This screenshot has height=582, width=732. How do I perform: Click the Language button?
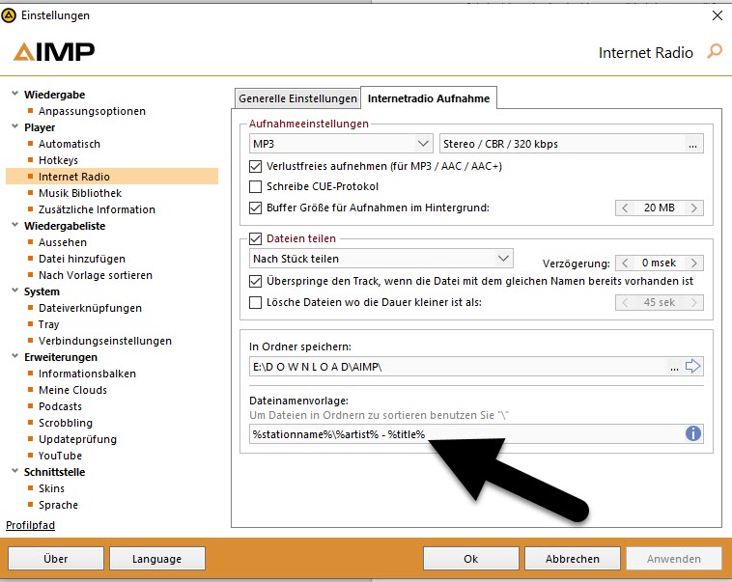(x=156, y=559)
